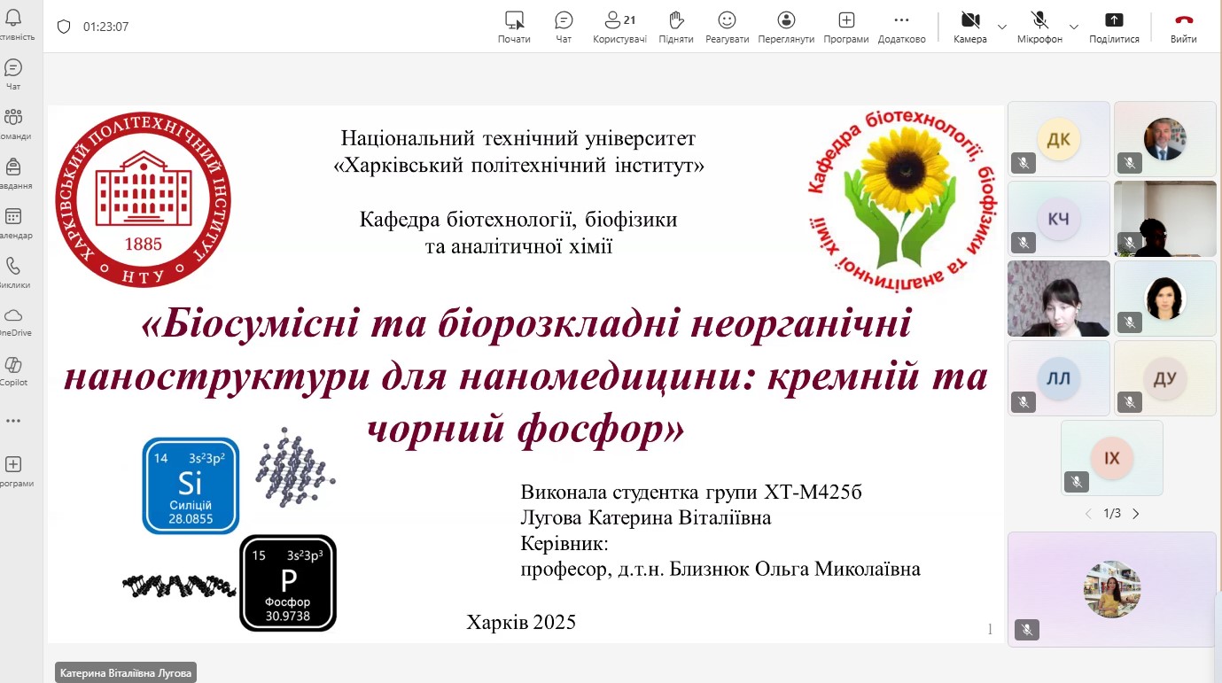Open the calendar tab in left sidebar
The width and height of the screenshot is (1222, 683).
click(13, 221)
